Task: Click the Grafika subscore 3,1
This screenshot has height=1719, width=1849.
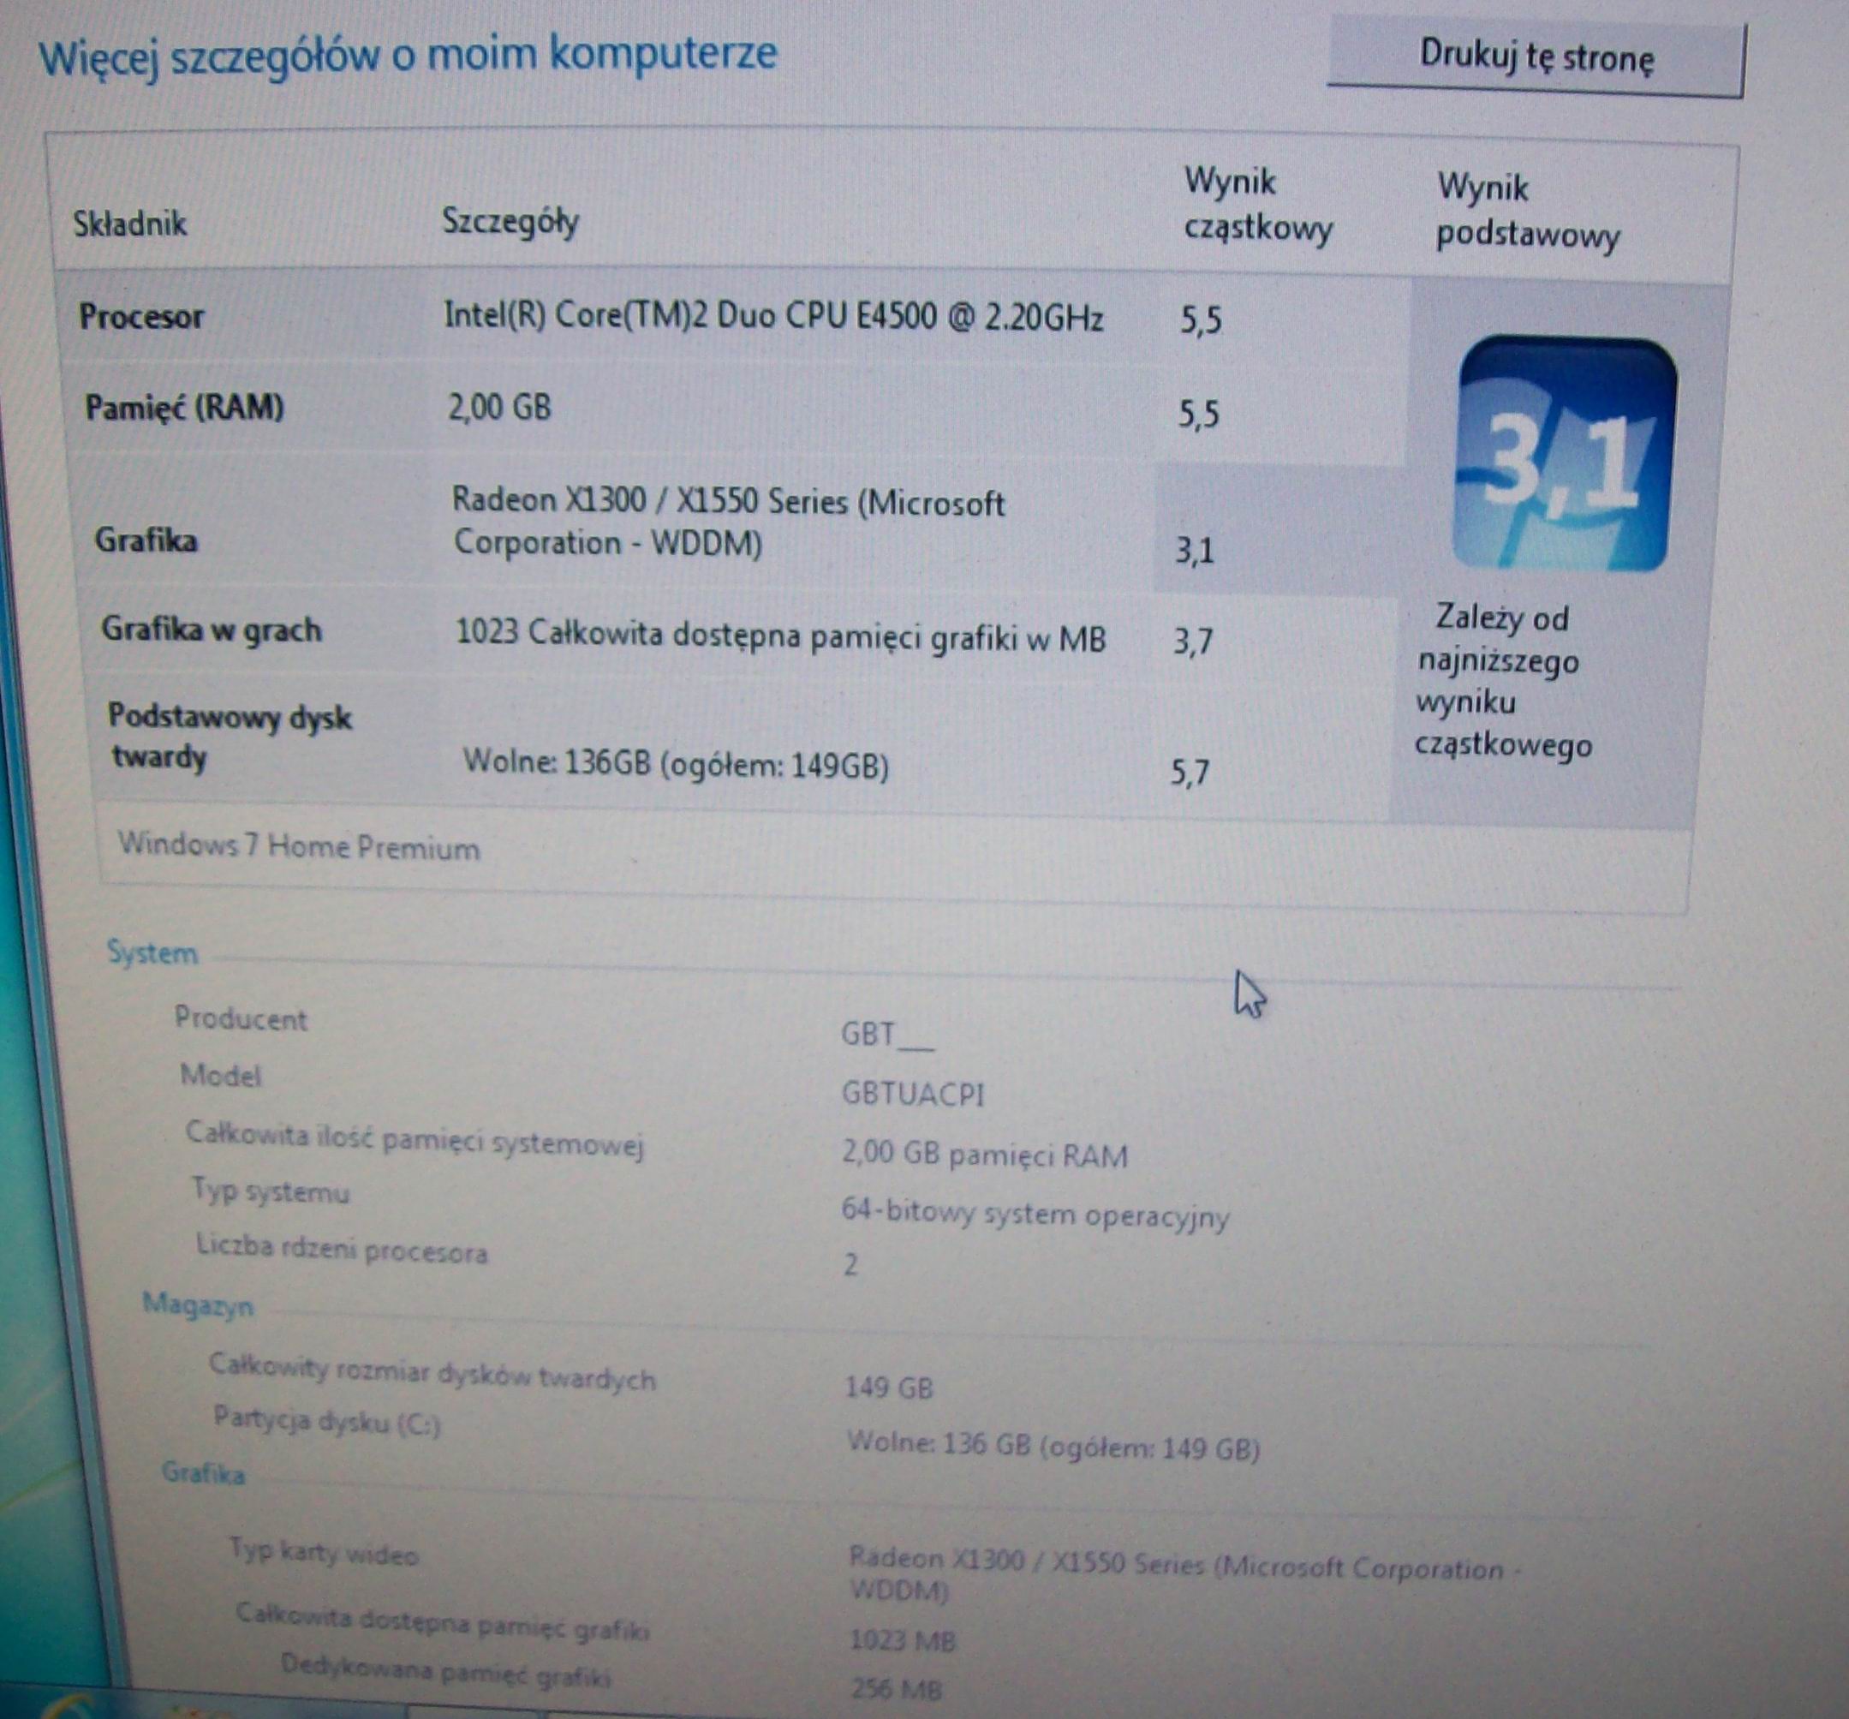Action: click(1194, 552)
